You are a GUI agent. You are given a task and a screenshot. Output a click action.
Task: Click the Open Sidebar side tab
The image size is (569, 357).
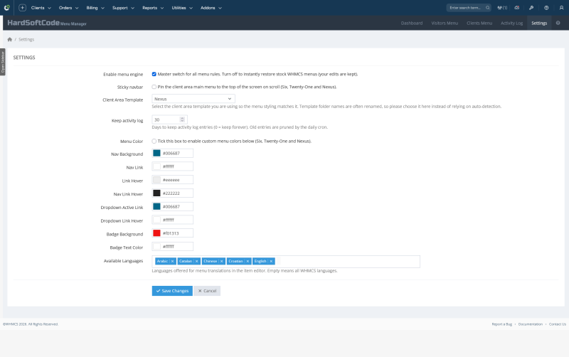click(3, 62)
